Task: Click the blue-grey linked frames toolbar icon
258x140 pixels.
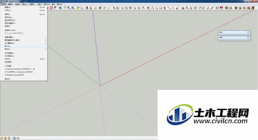Action: 195,8
